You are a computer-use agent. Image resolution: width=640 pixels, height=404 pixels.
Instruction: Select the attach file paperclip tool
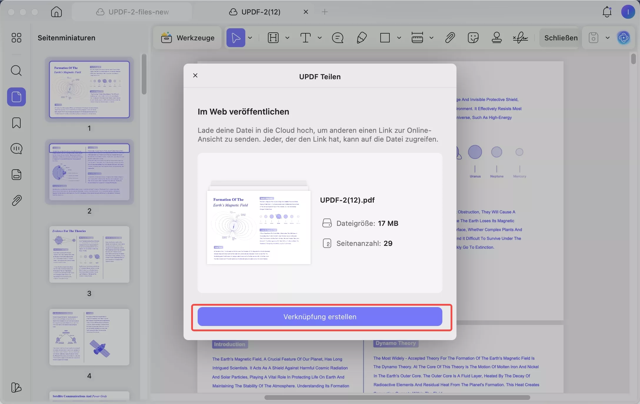[450, 38]
